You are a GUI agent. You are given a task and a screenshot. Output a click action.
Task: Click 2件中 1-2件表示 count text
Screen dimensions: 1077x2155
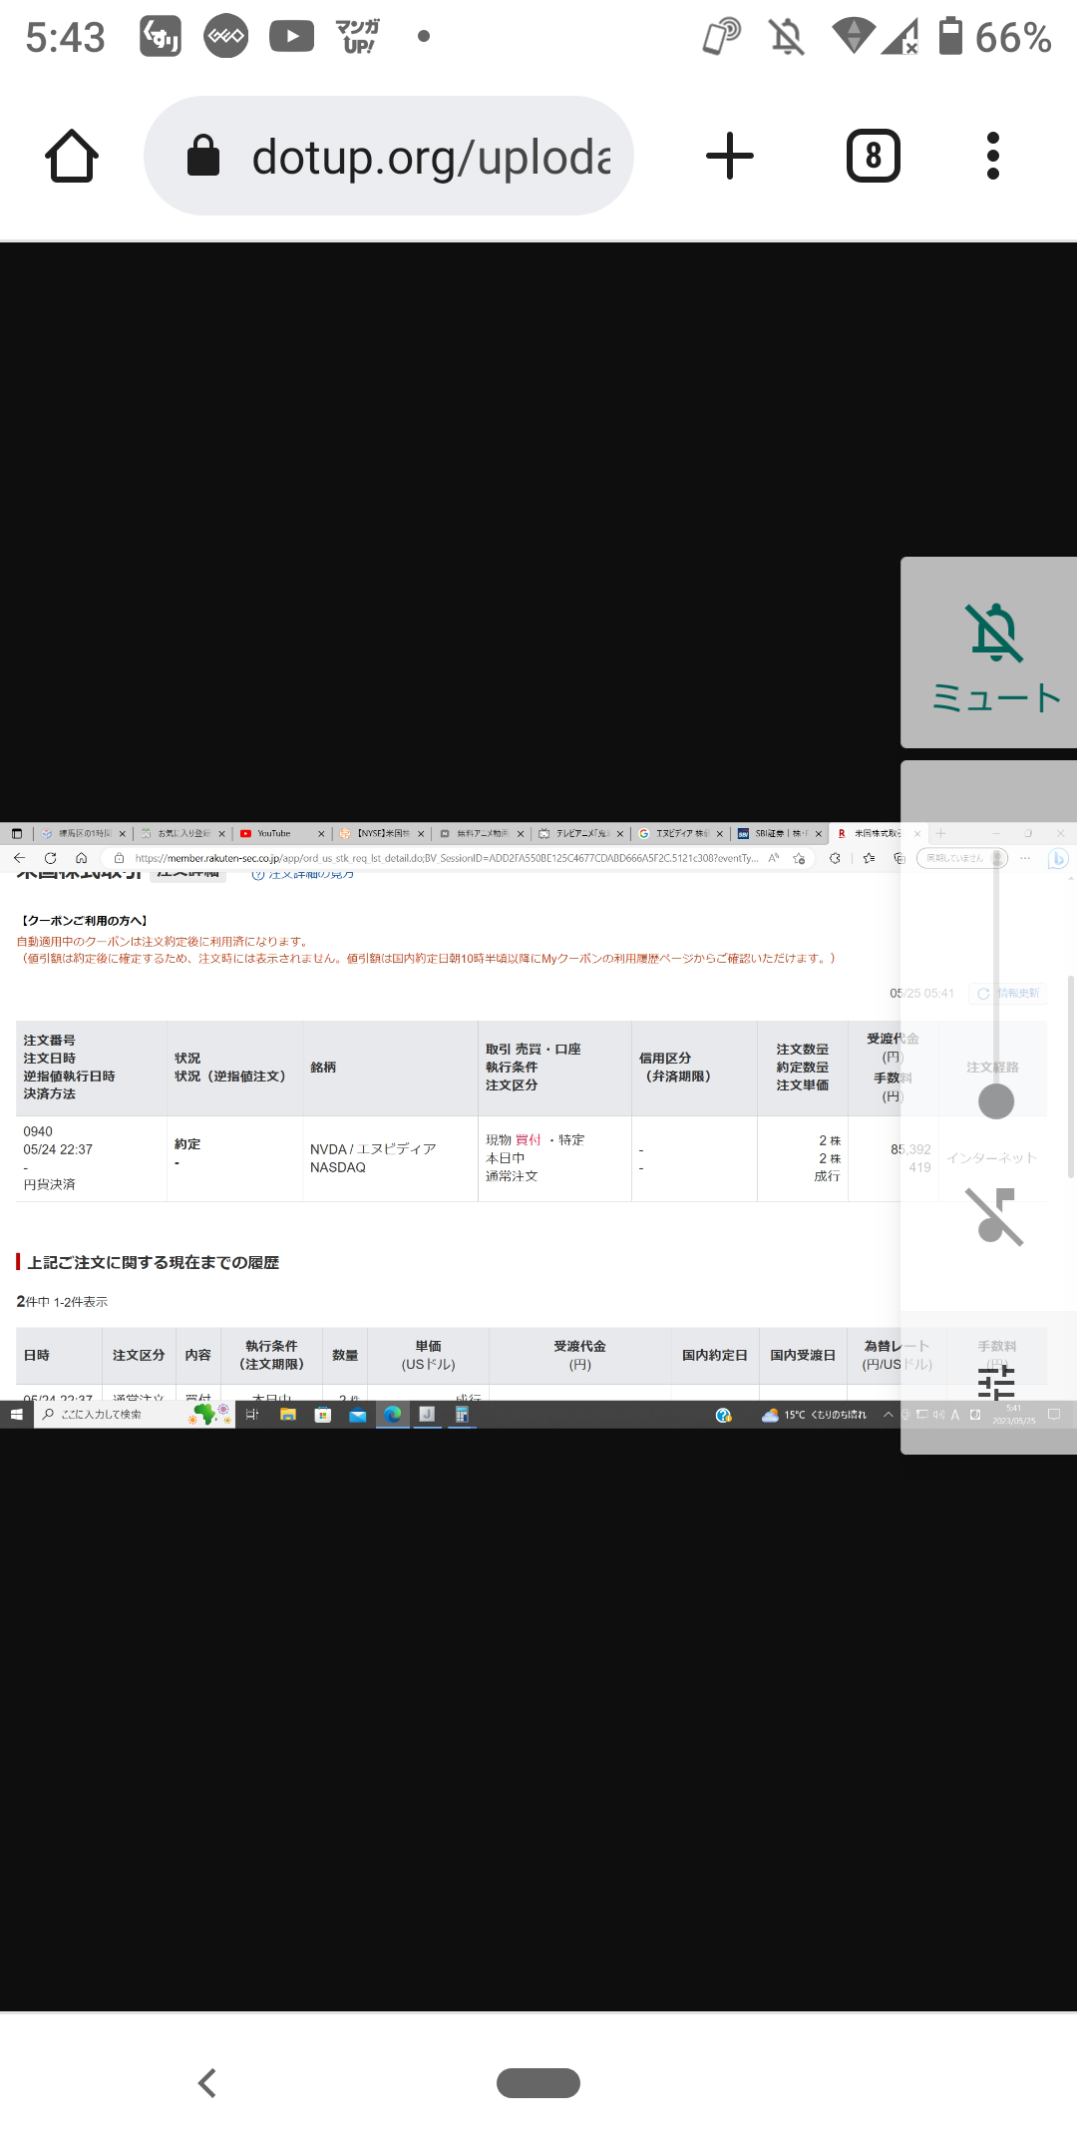pyautogui.click(x=62, y=1302)
